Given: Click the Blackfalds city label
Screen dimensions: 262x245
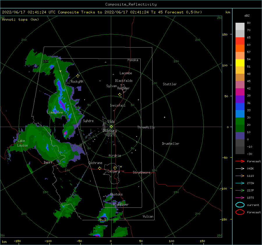Looking at the screenshot, I should (x=124, y=81).
